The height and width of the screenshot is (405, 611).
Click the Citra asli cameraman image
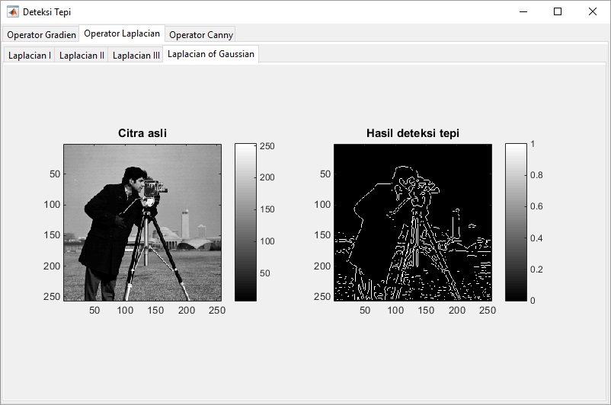click(142, 222)
